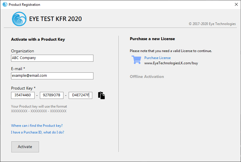Image resolution: width=241 pixels, height=162 pixels.
Task: Click the XXXXXXXX format example text
Action: (x=39, y=111)
